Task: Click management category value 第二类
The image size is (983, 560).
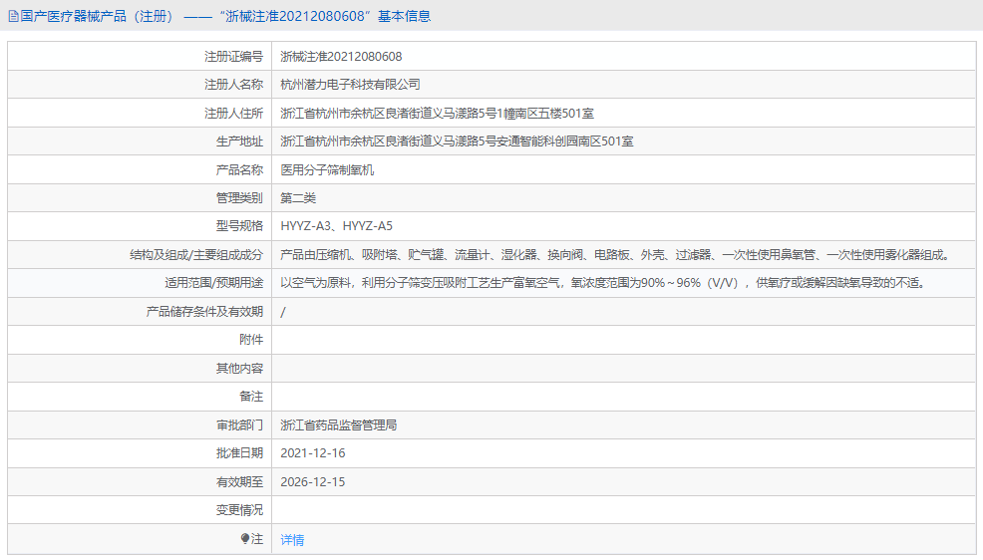Action: [x=298, y=198]
